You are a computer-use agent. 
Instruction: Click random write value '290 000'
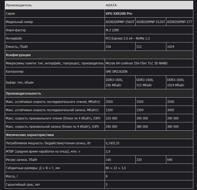coord(111,127)
